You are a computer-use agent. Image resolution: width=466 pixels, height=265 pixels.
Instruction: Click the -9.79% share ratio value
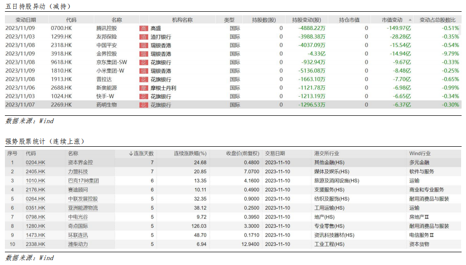[x=450, y=54]
